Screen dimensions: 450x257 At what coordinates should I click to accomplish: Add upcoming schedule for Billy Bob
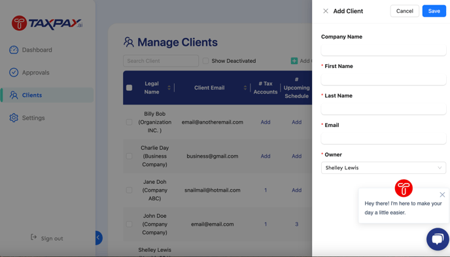point(297,122)
